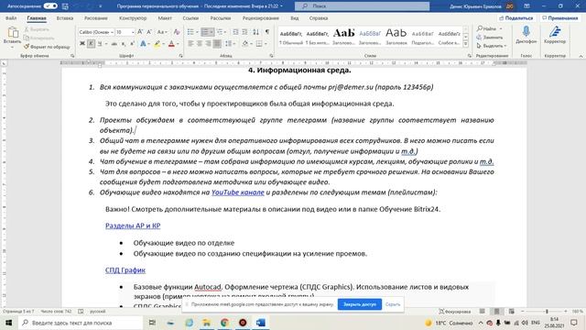Align text left
This screenshot has width=586, height=330.
190,44
